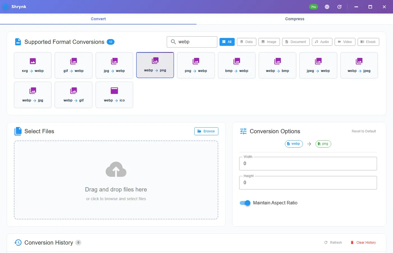Open the language globe icon in title bar
The height and width of the screenshot is (253, 393).
327,7
